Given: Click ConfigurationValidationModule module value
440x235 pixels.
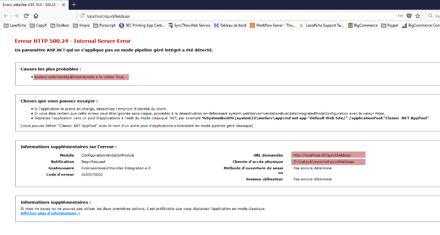Looking at the screenshot, I should 108,155.
